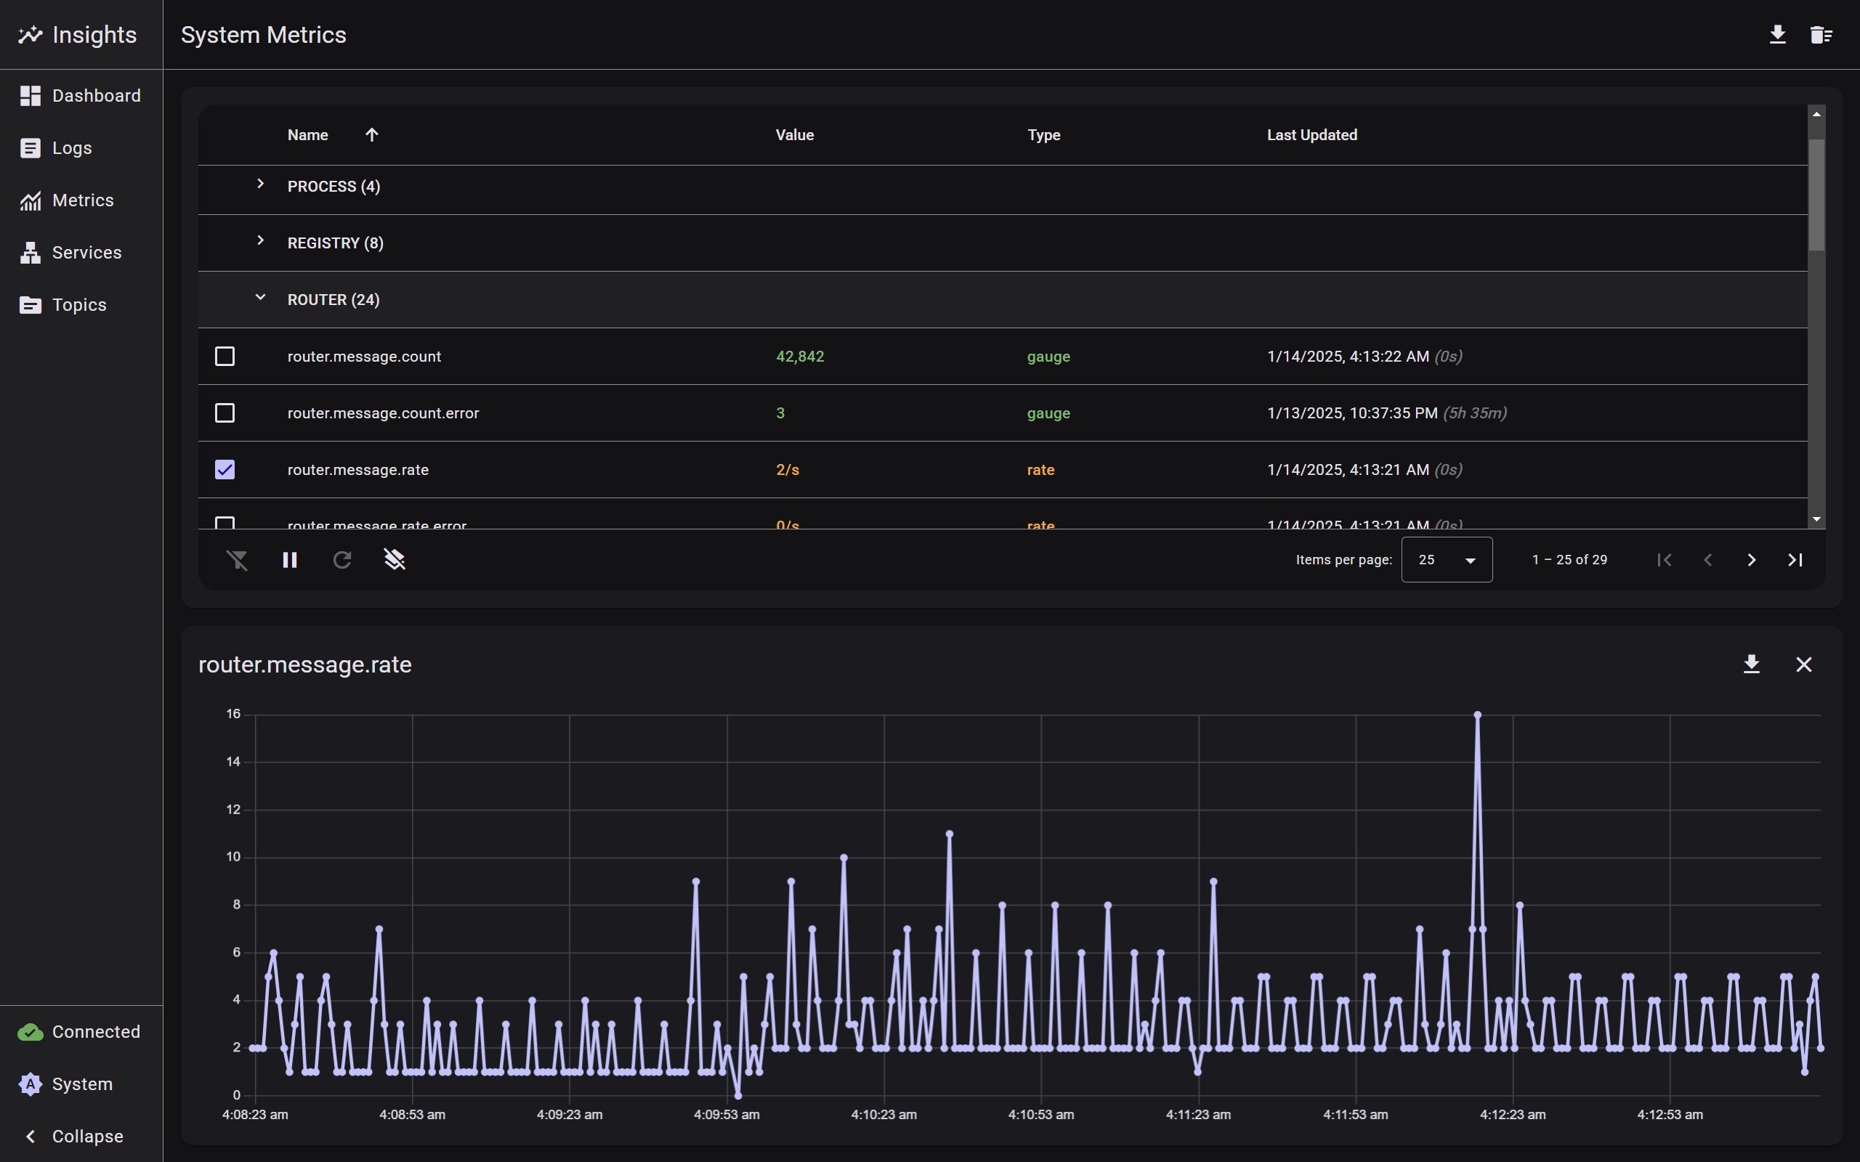The image size is (1860, 1162).
Task: Open the Services panel
Action: click(x=86, y=252)
